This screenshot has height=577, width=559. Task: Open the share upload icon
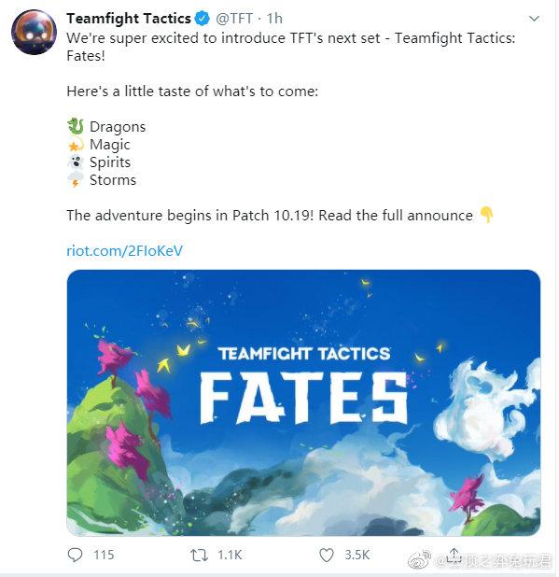click(x=454, y=555)
